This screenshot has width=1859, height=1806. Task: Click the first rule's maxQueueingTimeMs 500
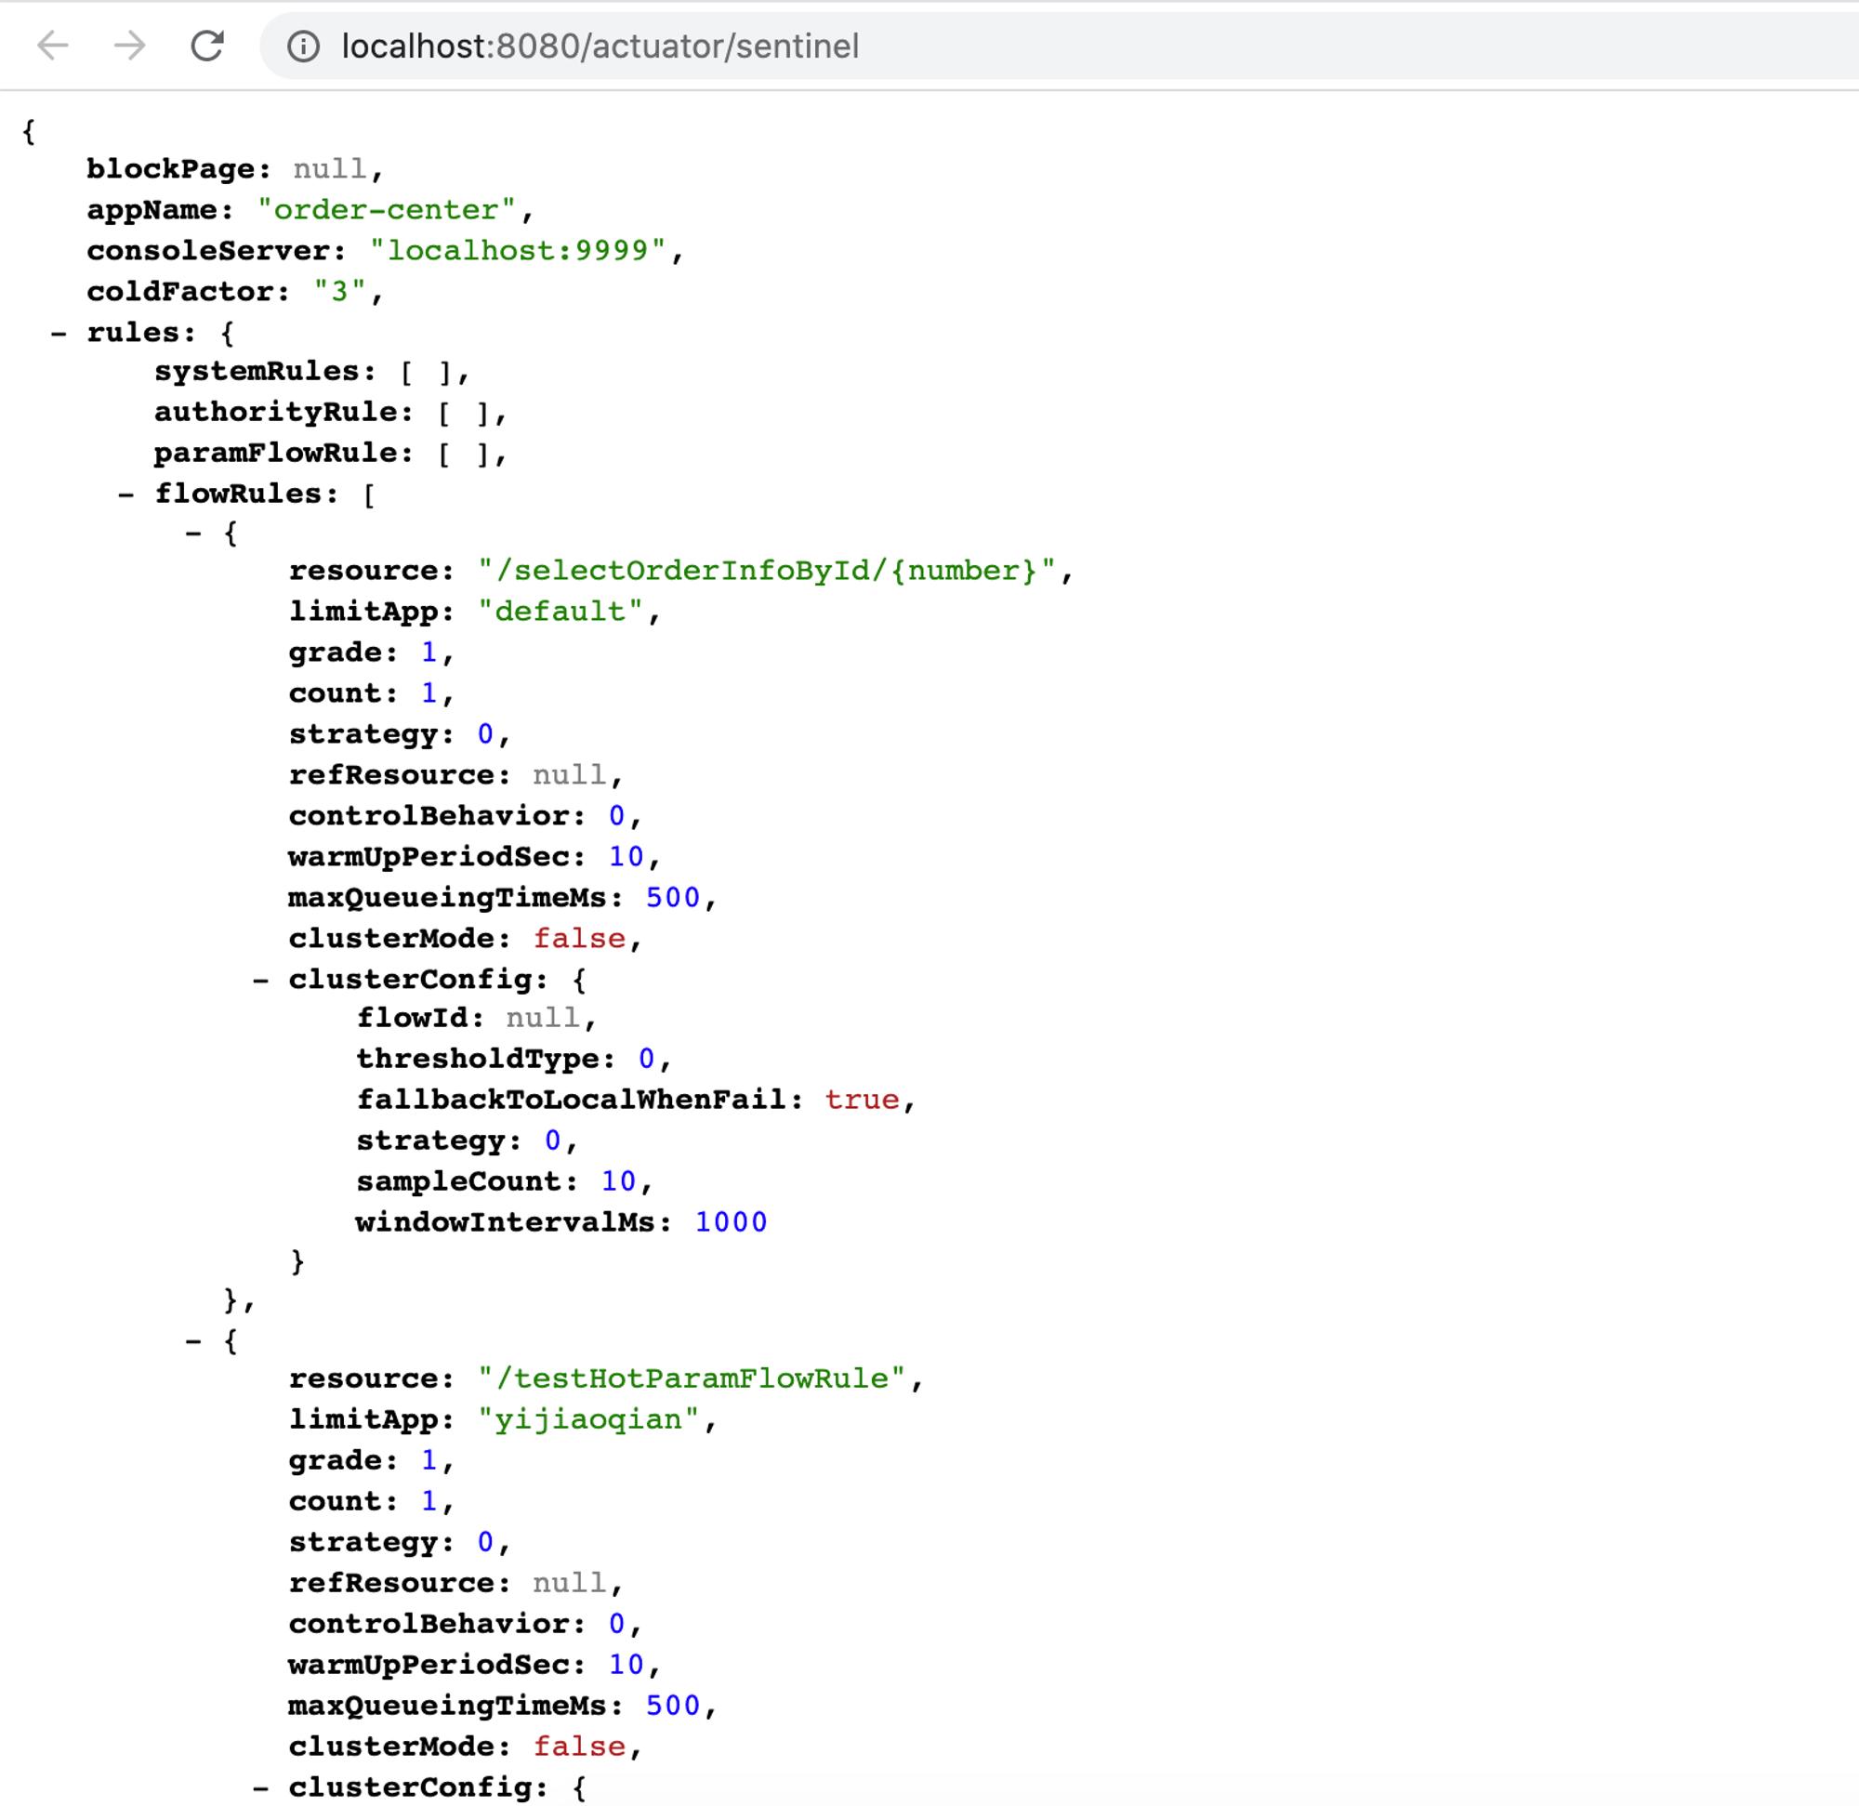click(672, 897)
